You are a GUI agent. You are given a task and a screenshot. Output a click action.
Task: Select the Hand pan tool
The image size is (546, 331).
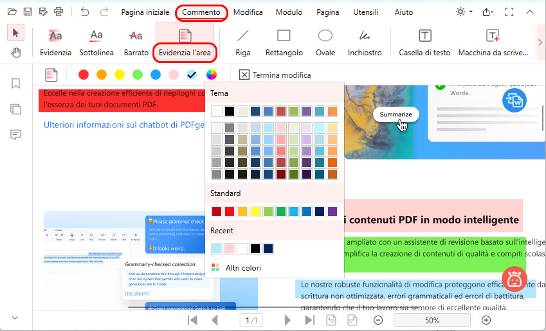pos(15,53)
